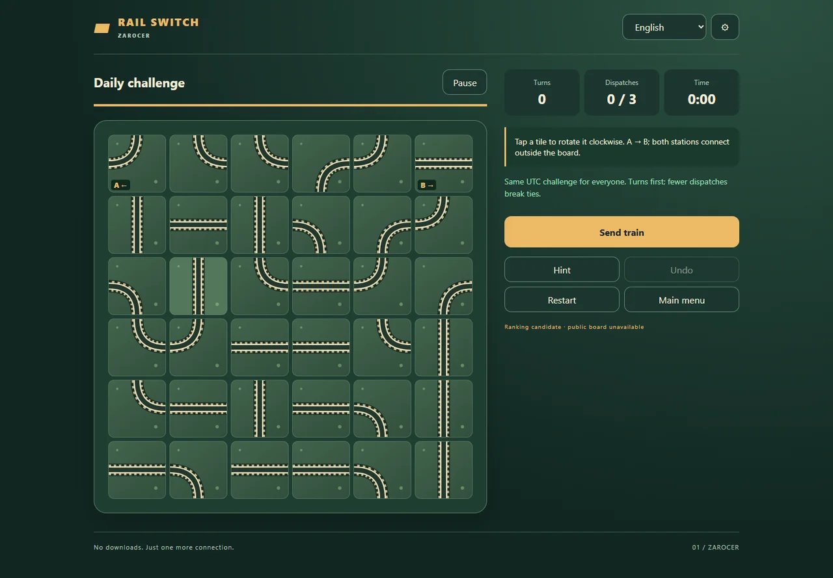Click the Send train button

click(x=621, y=232)
